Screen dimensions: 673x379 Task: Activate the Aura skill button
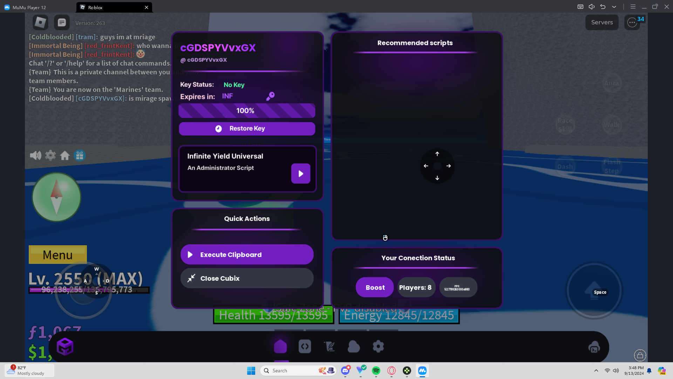tap(612, 83)
